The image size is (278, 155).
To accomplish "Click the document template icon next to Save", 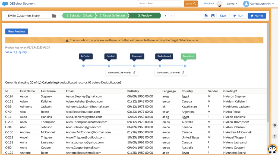I will [206, 16].
